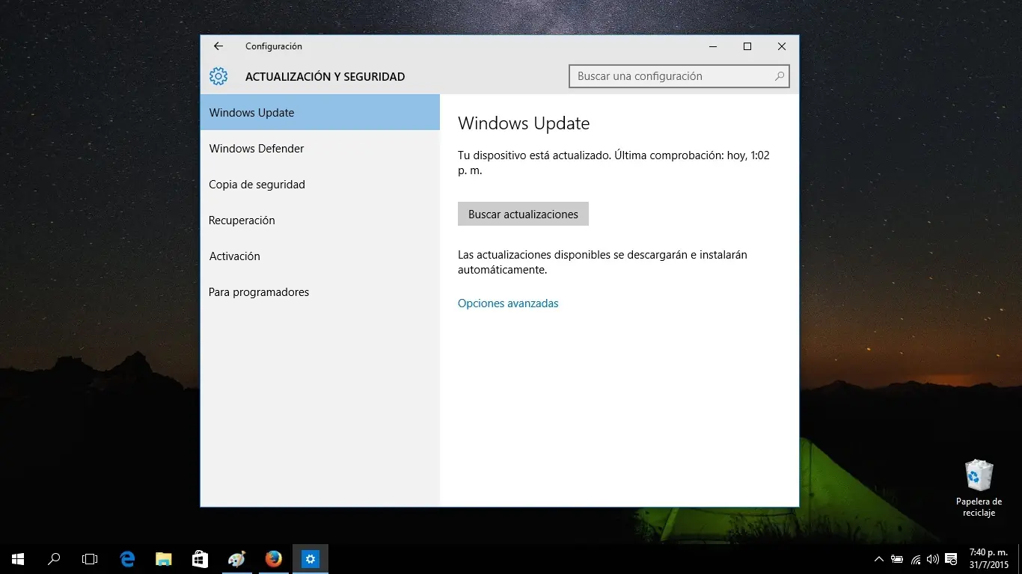
Task: Click the Windows Update heading text
Action: click(x=524, y=124)
